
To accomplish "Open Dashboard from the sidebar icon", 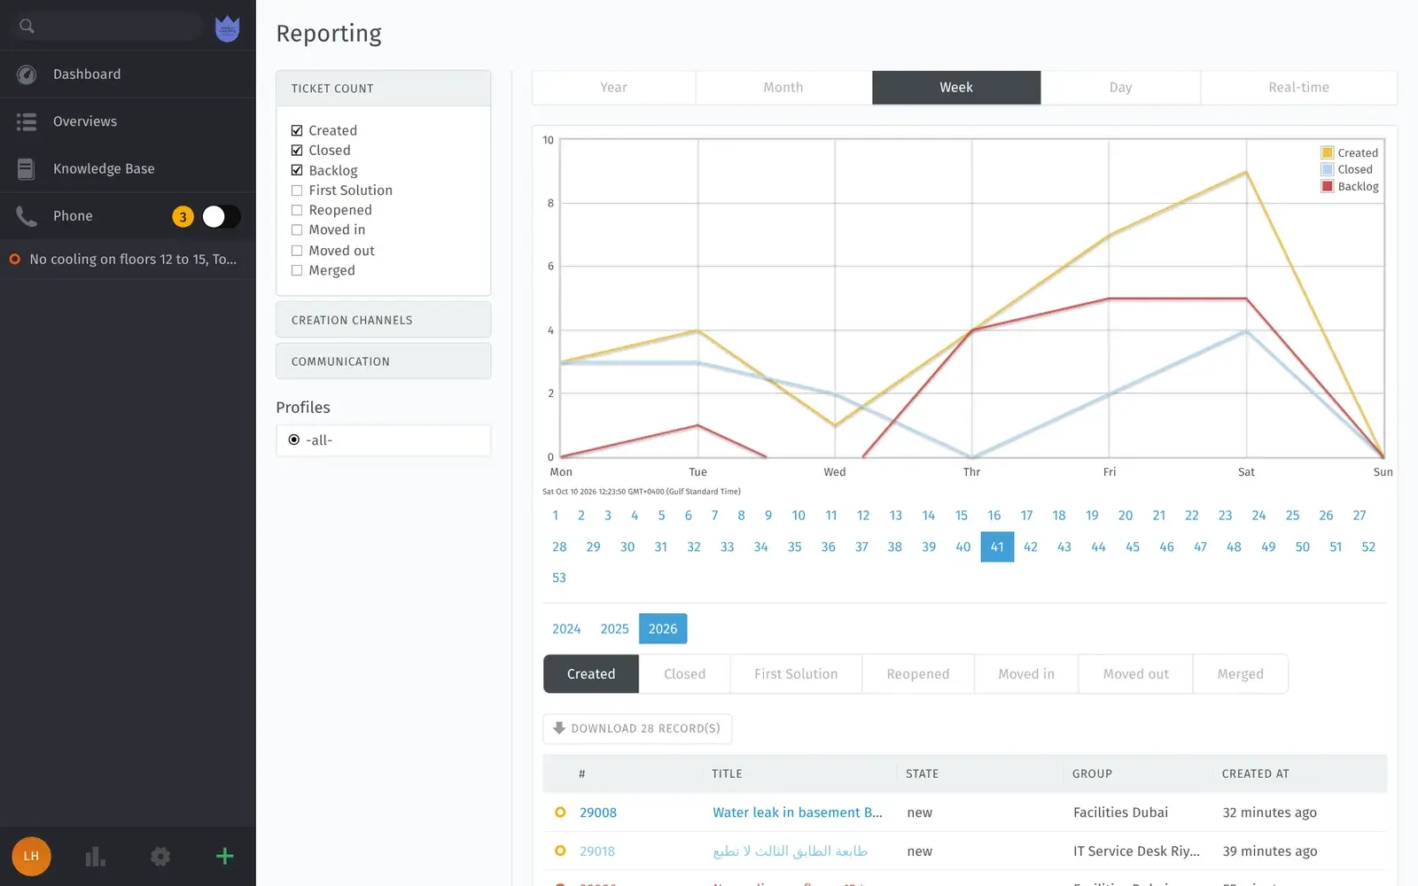I will coord(27,74).
